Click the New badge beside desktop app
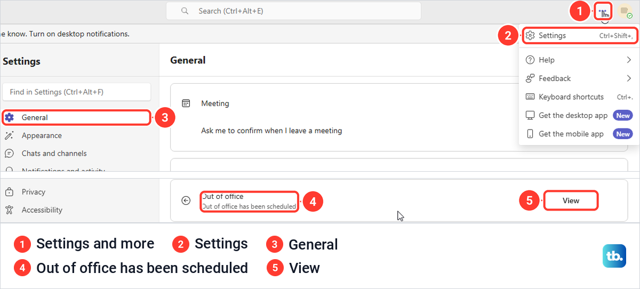This screenshot has height=289, width=640. [x=623, y=115]
